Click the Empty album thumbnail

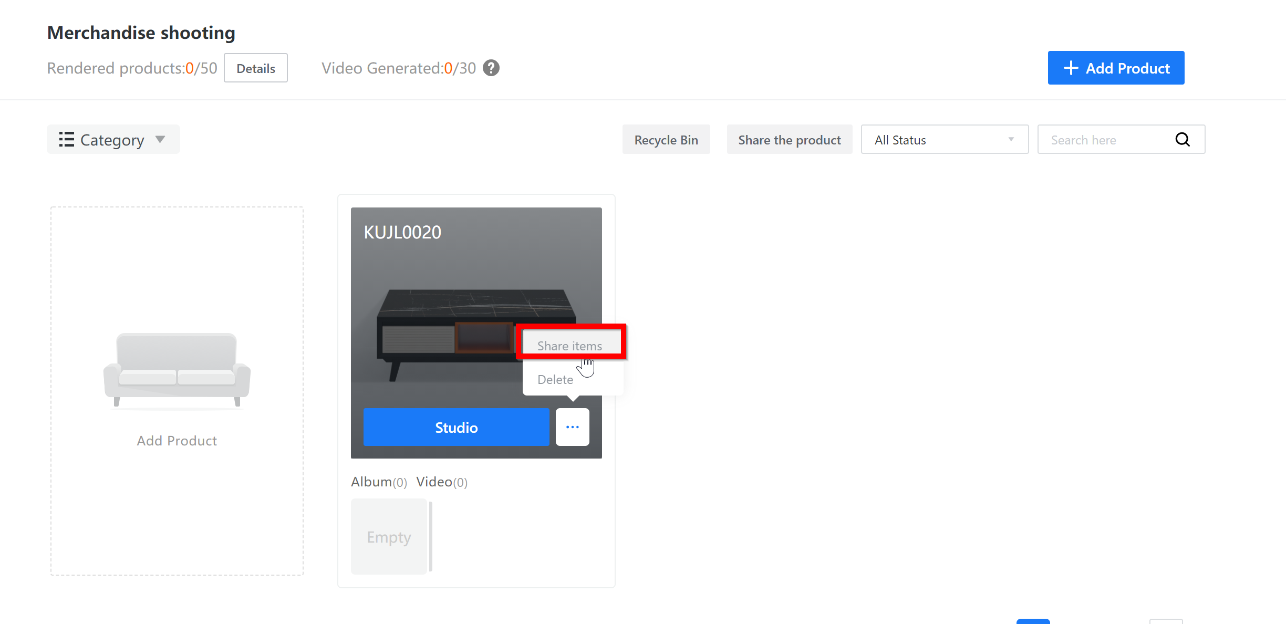coord(389,536)
